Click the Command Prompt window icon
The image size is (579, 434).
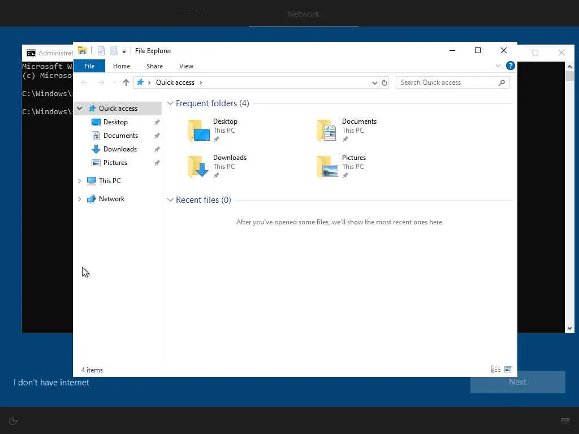31,53
